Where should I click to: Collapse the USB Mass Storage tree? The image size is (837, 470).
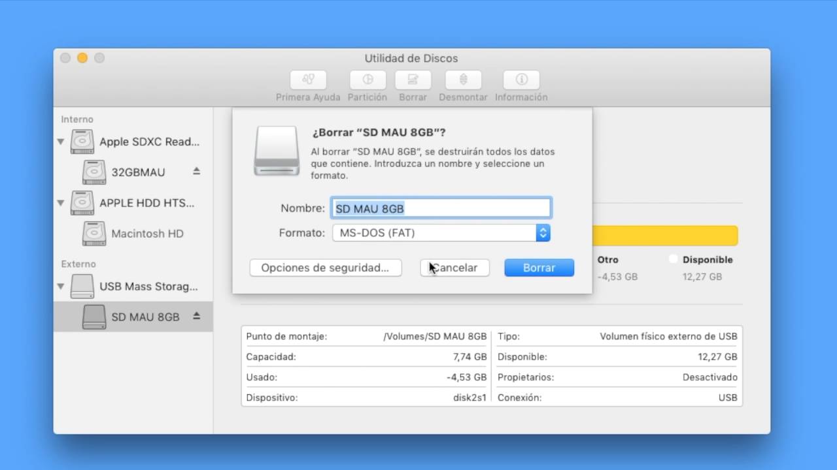(x=61, y=287)
